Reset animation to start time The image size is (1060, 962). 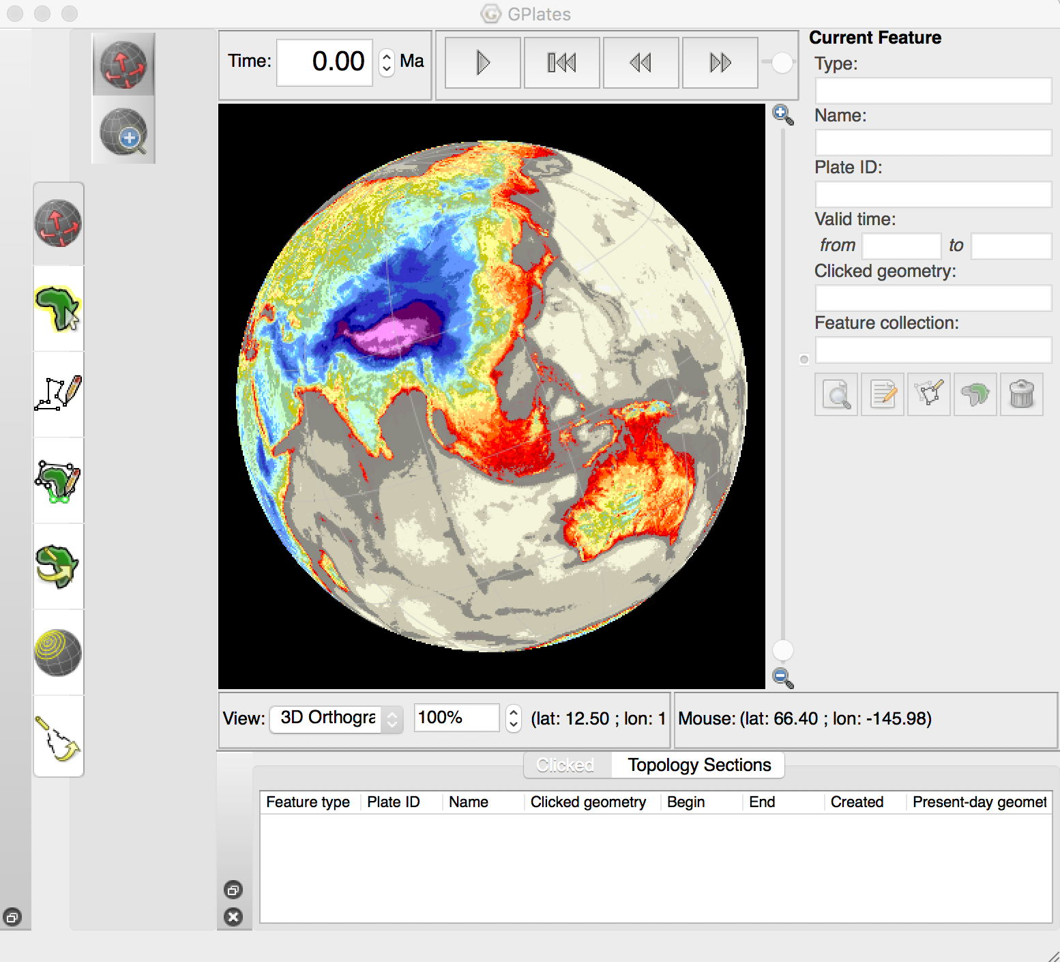click(x=562, y=63)
